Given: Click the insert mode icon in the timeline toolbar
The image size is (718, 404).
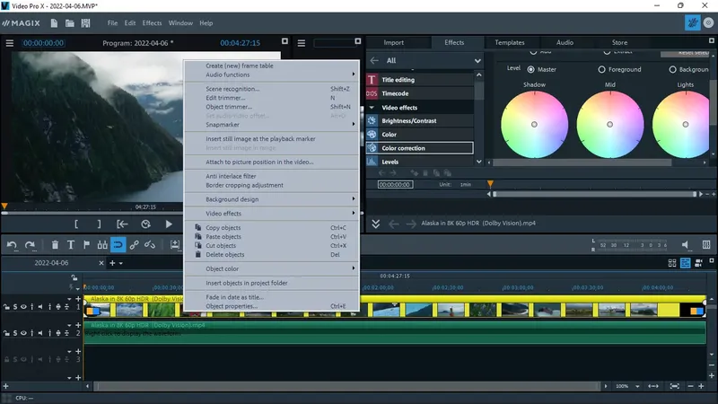Looking at the screenshot, I should tap(175, 245).
